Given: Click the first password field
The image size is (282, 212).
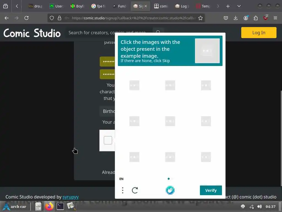Looking at the screenshot, I should pyautogui.click(x=107, y=62).
